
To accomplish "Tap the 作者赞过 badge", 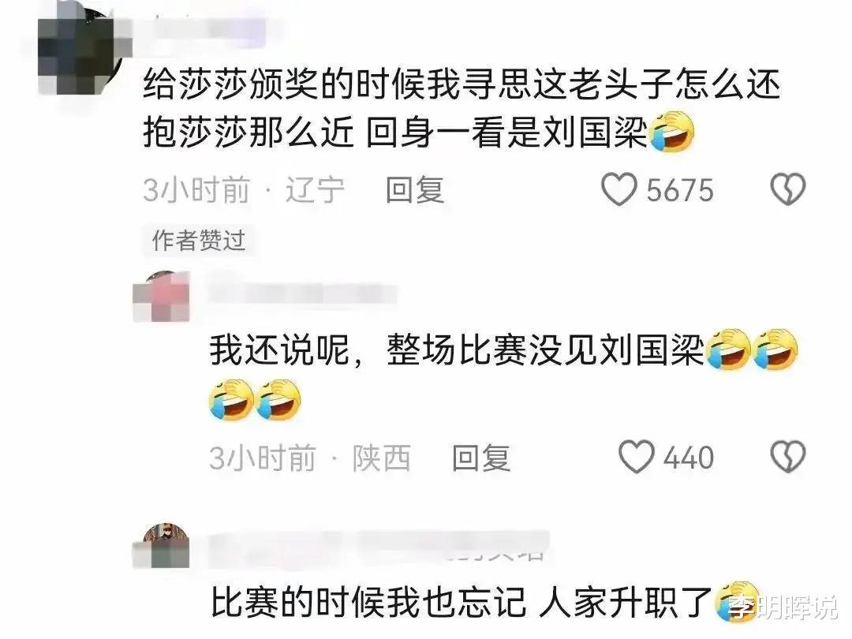I will (199, 240).
